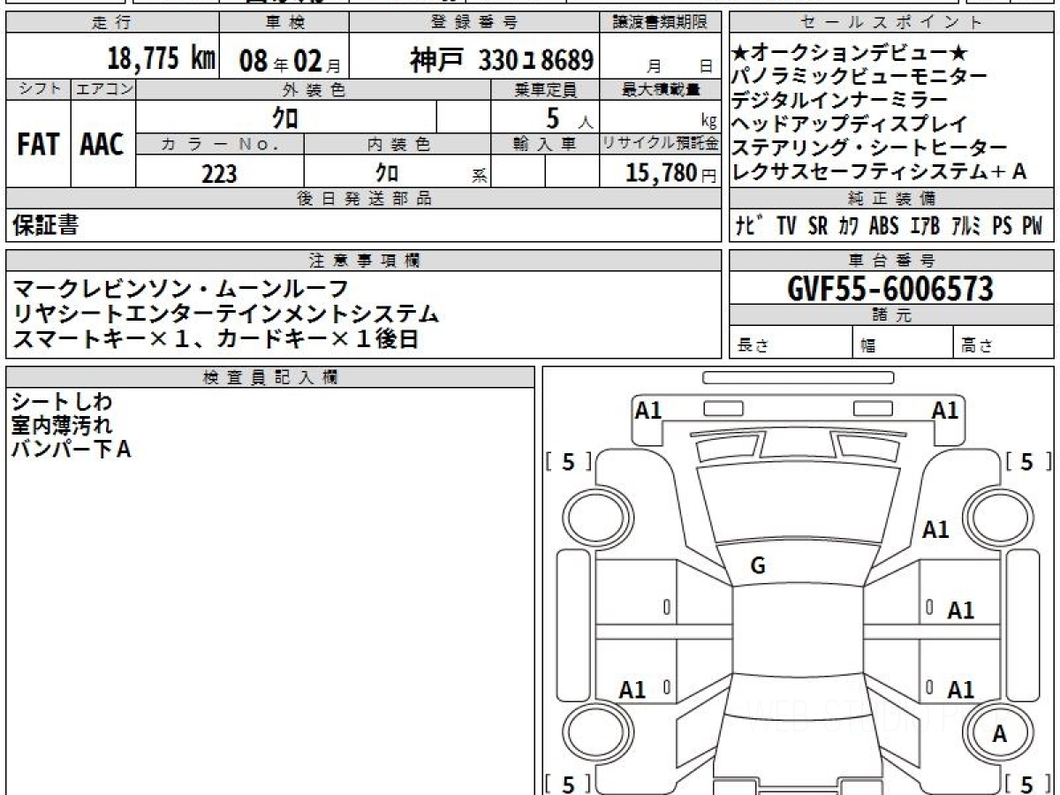Click the mileage value 18,775 km
This screenshot has width=1060, height=795.
[x=162, y=58]
